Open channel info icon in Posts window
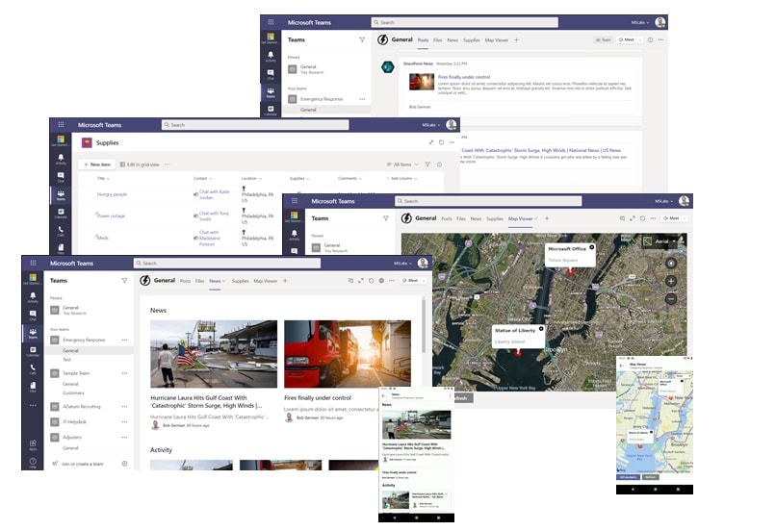The width and height of the screenshot is (776, 531). click(650, 39)
